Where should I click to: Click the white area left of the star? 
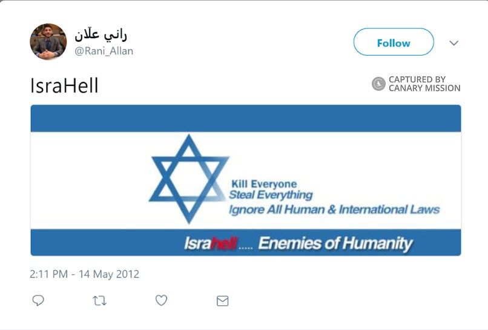[x=91, y=182]
